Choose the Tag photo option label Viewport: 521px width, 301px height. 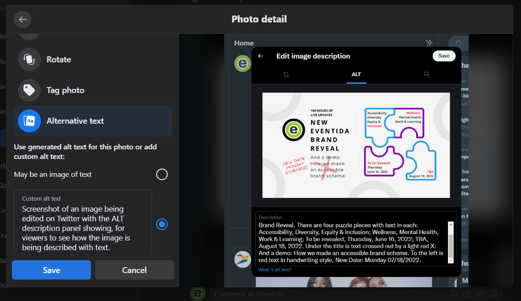click(x=65, y=90)
